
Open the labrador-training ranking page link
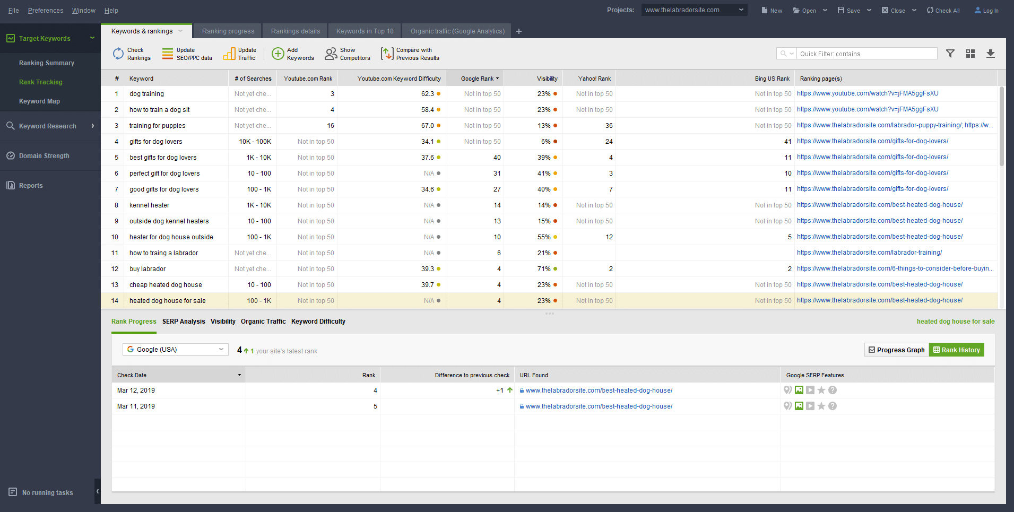pos(869,253)
